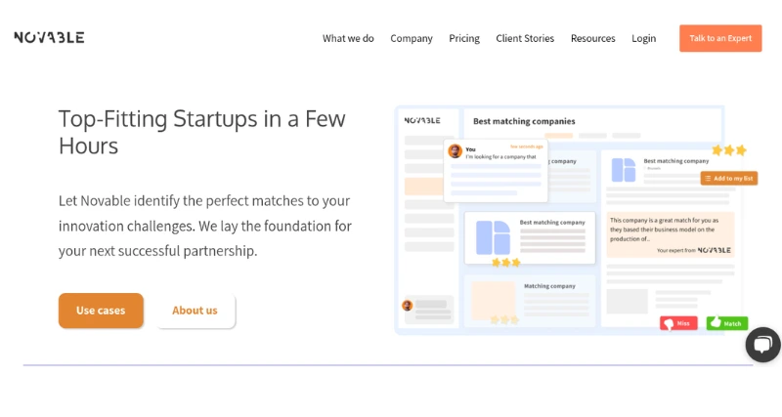Click the green thumbs-up Match button
Screen dimensions: 782x417
point(727,323)
